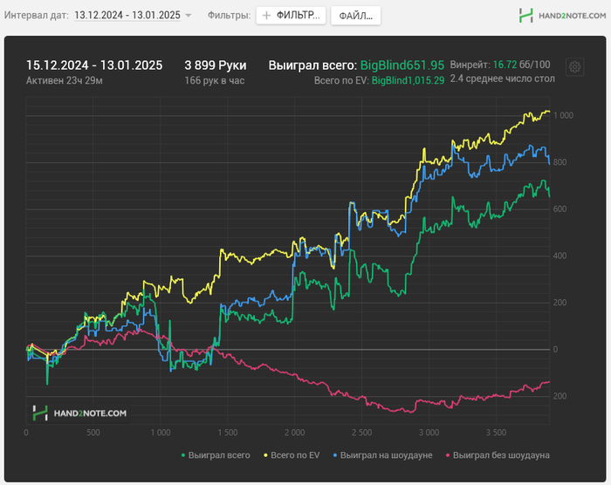Toggle the Выиграл без шоудауна legend series
611x485 pixels.
click(x=498, y=455)
